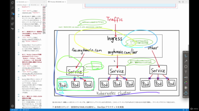Open the Extensions view
The width and height of the screenshot is (199, 111).
pos(12,24)
